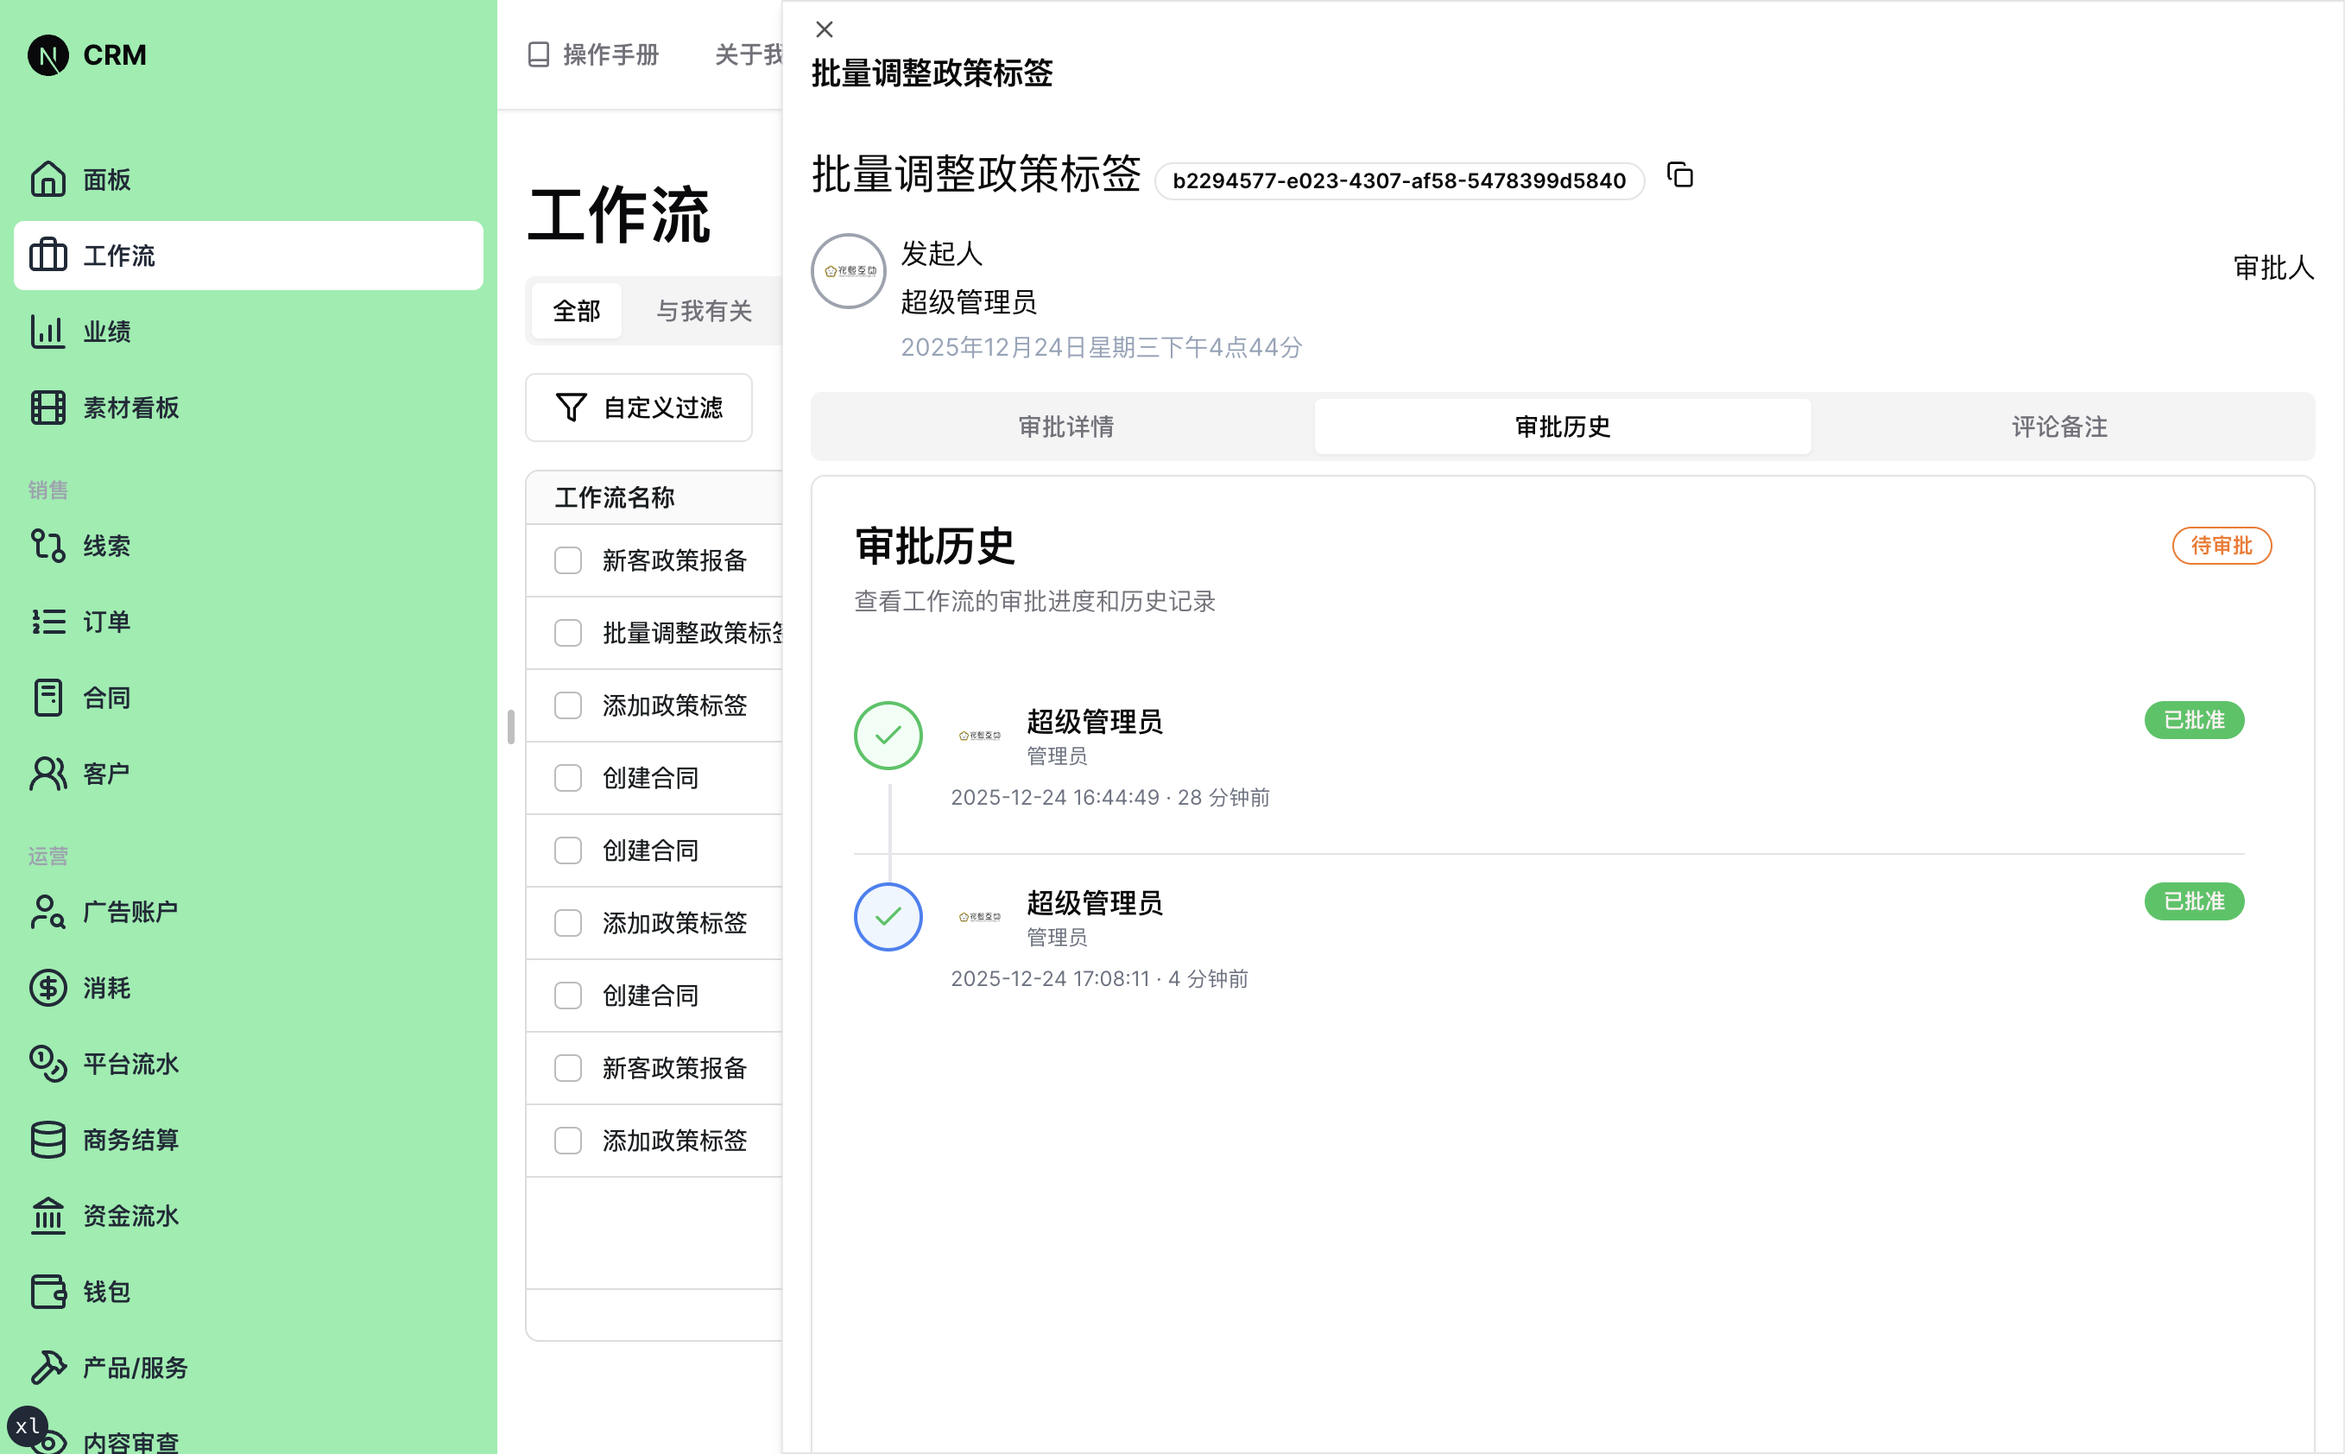Open the 操作手册 manual link

tap(593, 54)
